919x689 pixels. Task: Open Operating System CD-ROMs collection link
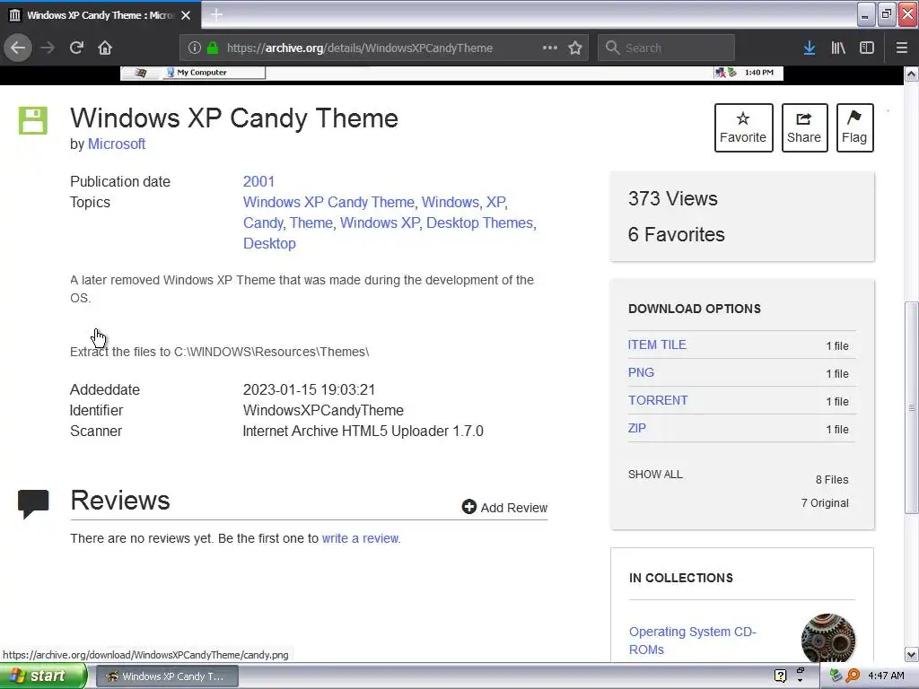coord(692,641)
